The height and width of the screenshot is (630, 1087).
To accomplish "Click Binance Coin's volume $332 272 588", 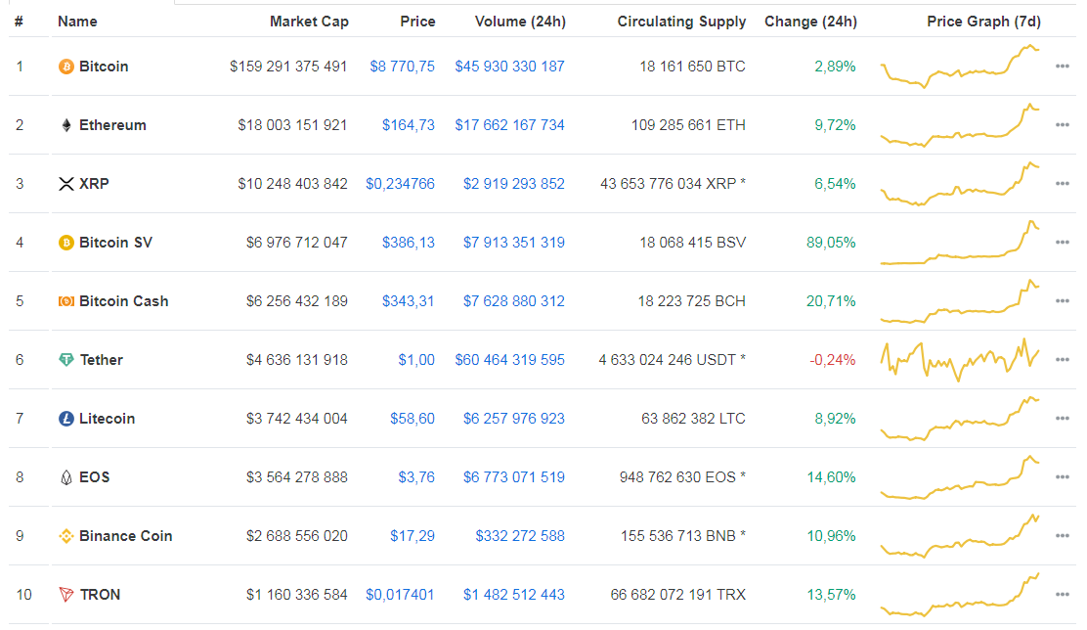I will point(520,536).
